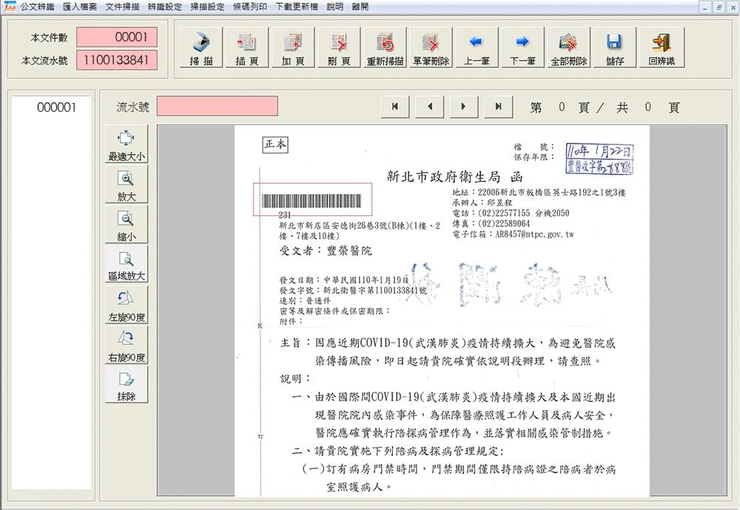This screenshot has width=740, height=510.
Task: Open the 掃描設定 menu
Action: tap(207, 7)
